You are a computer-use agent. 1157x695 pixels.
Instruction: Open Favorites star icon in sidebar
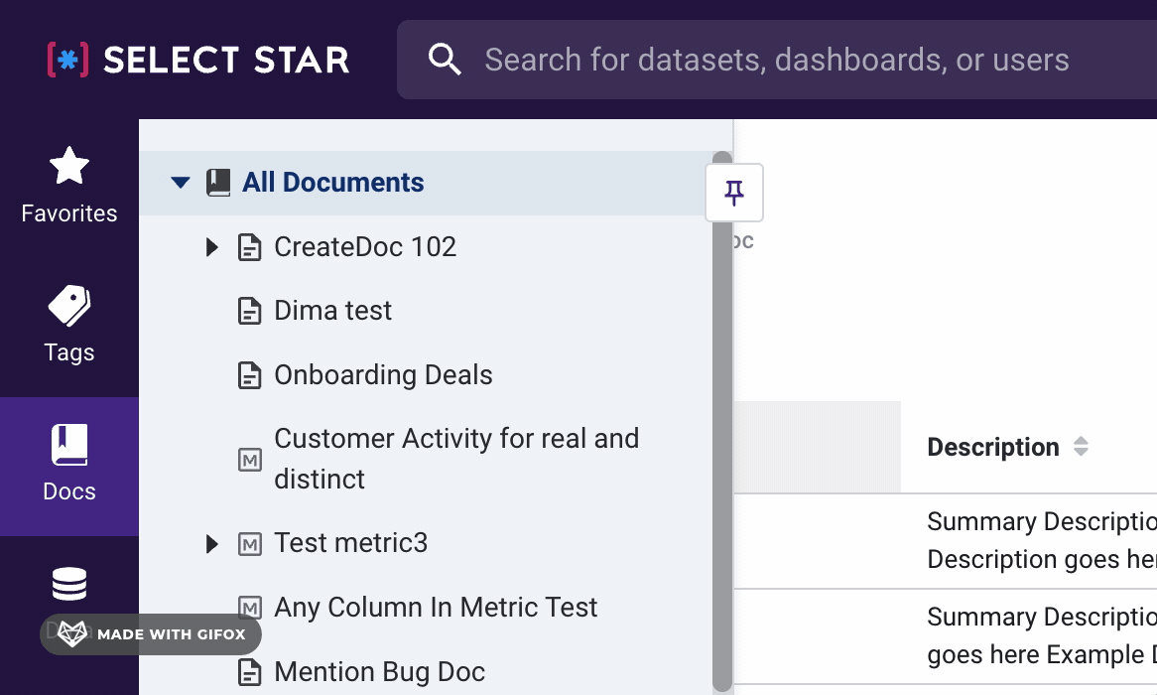[69, 166]
